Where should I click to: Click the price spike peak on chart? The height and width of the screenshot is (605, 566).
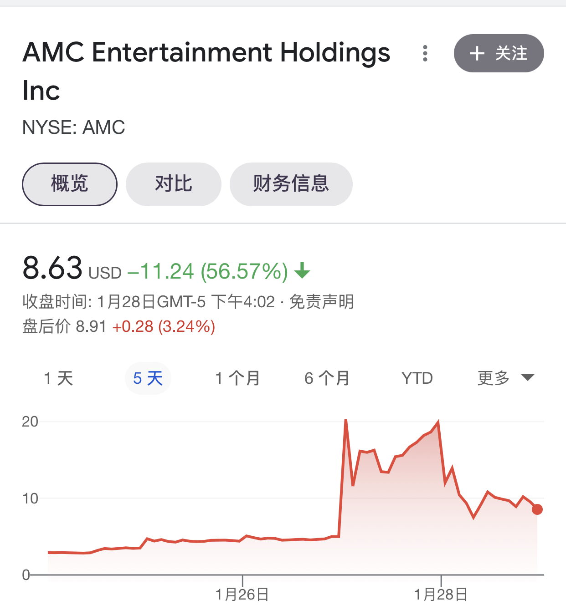[x=346, y=420]
